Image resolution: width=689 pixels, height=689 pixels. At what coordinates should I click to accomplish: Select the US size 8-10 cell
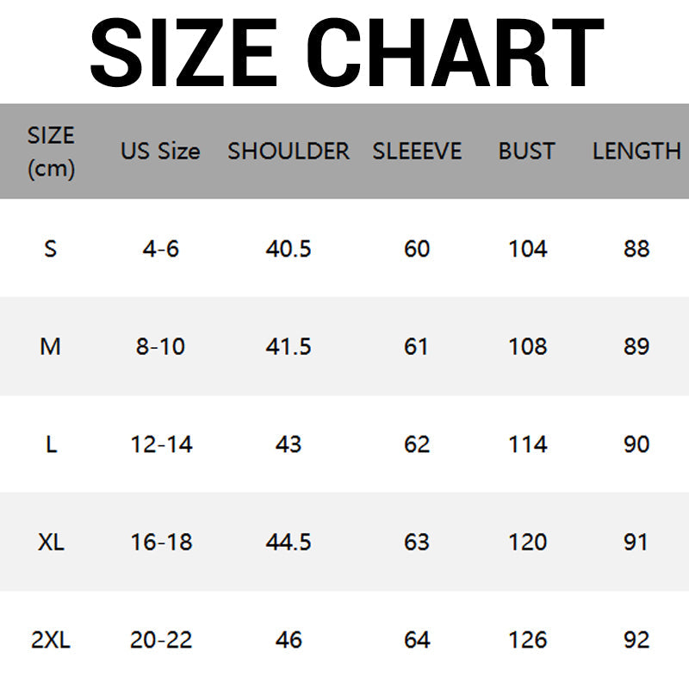tap(161, 347)
